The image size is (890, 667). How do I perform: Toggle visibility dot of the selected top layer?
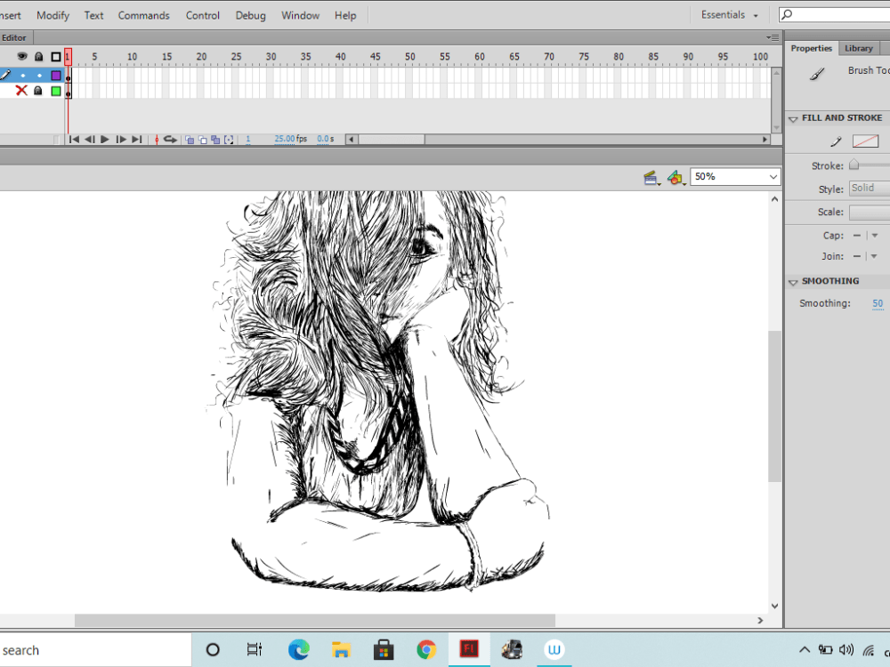point(23,76)
